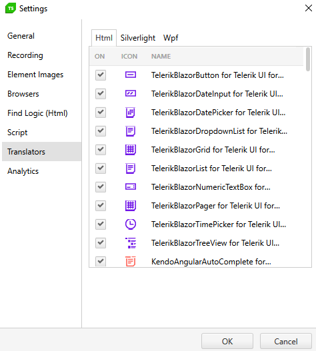Click the TelerikBlazorDatePicker calendar icon
Image resolution: width=316 pixels, height=351 pixels.
[x=131, y=113]
